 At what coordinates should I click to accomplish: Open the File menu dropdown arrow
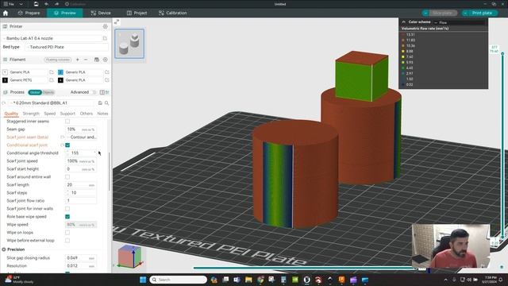(x=21, y=4)
